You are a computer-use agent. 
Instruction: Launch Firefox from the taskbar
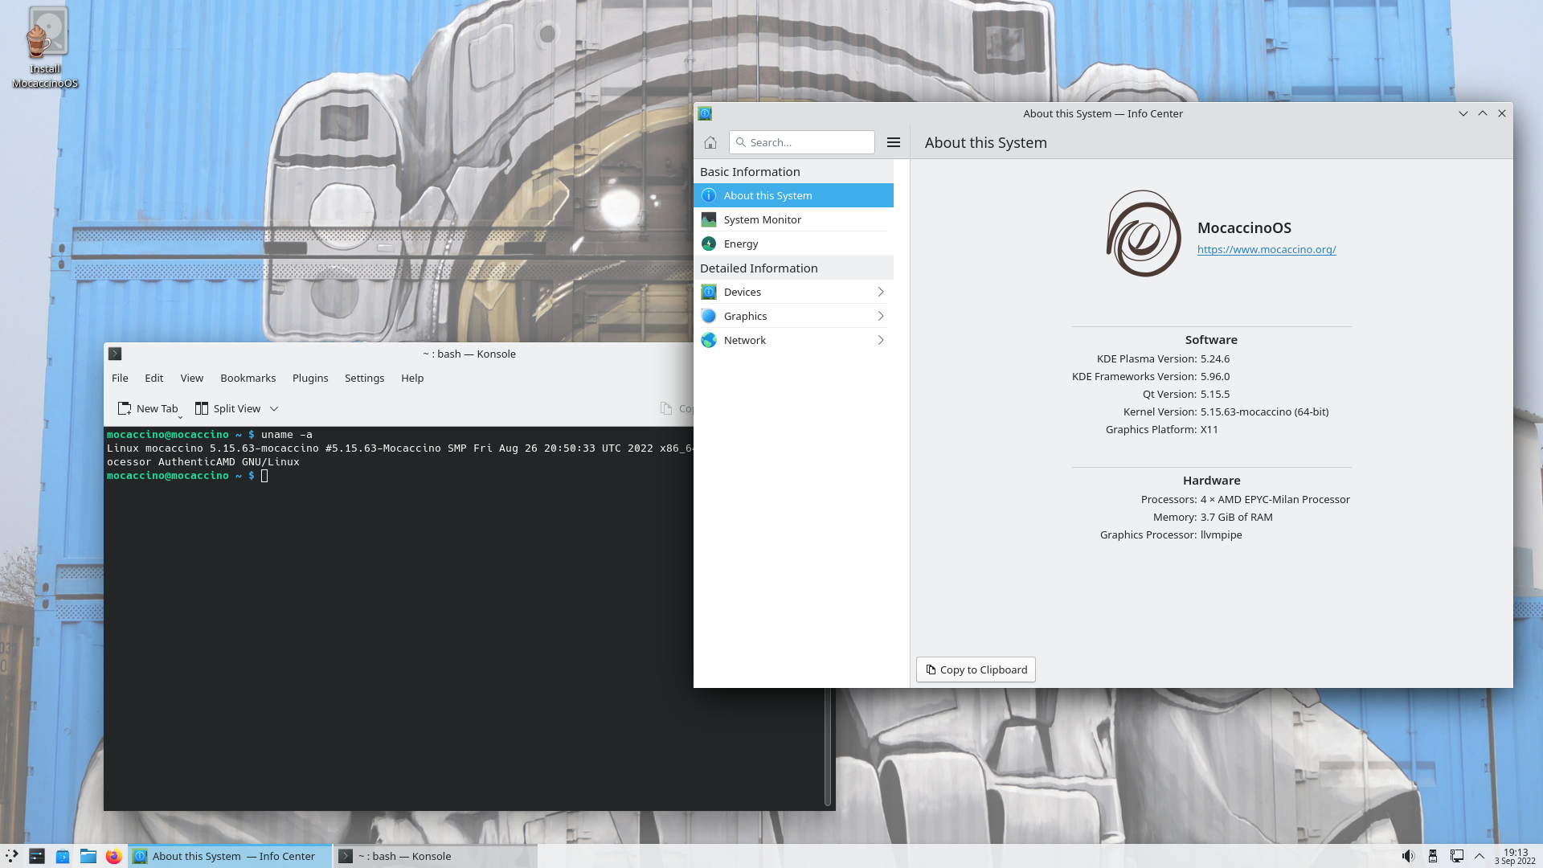[x=114, y=856]
